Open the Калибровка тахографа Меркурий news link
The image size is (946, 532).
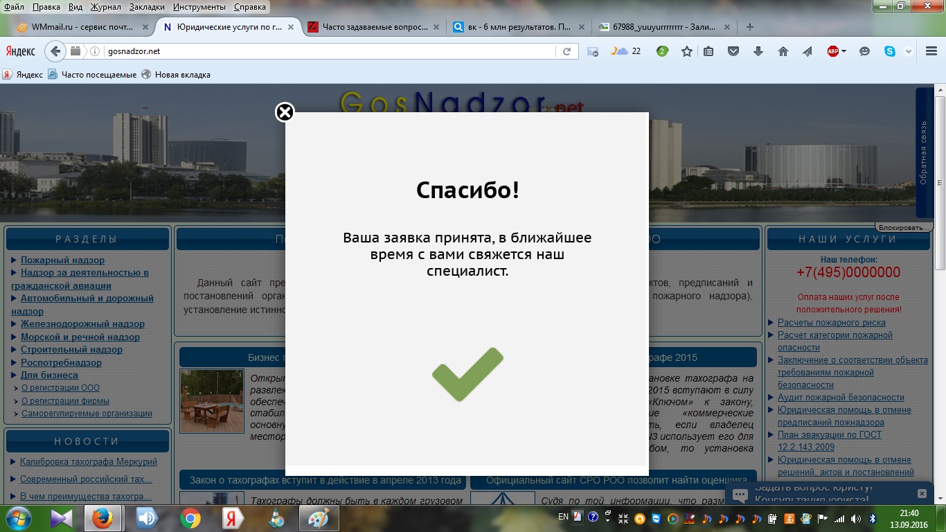(89, 462)
